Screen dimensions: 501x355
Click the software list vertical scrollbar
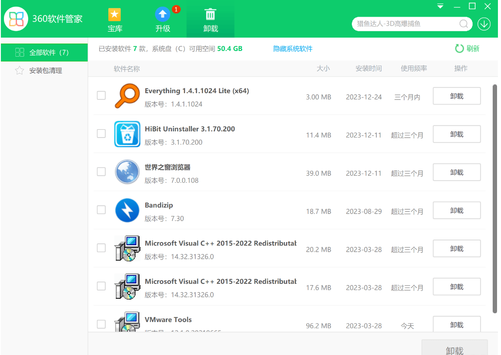coord(495,198)
